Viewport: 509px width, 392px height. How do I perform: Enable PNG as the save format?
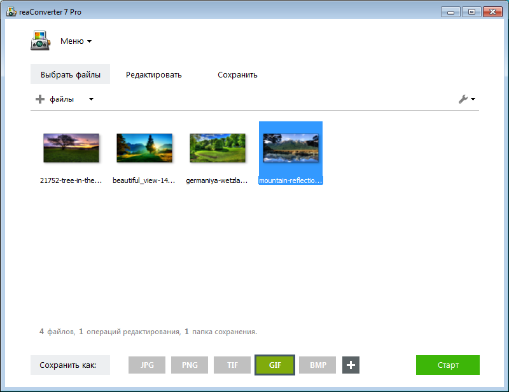tap(189, 365)
